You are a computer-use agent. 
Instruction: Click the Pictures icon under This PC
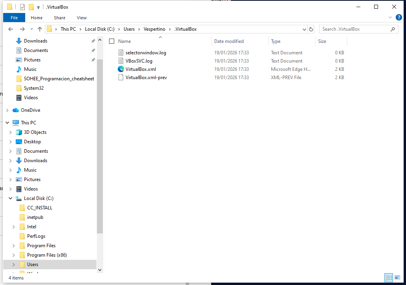[x=19, y=180]
